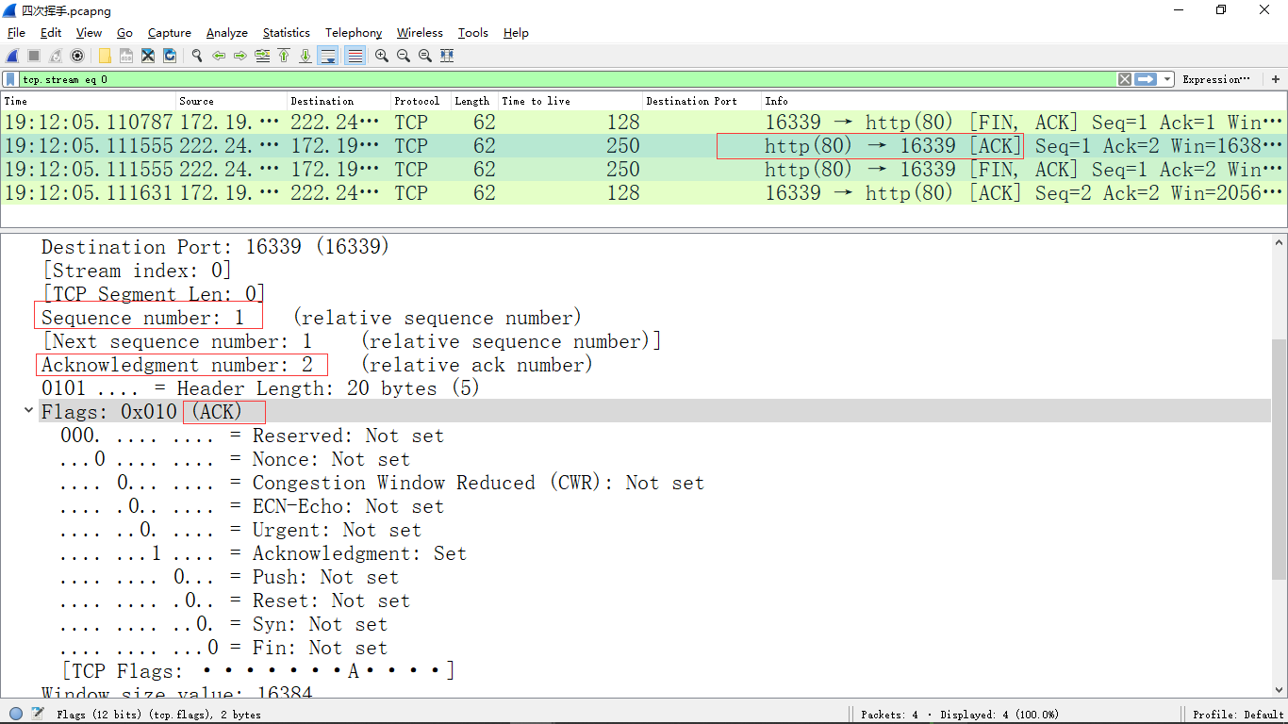Jump to the first packet icon
This screenshot has width=1288, height=724.
coord(284,56)
